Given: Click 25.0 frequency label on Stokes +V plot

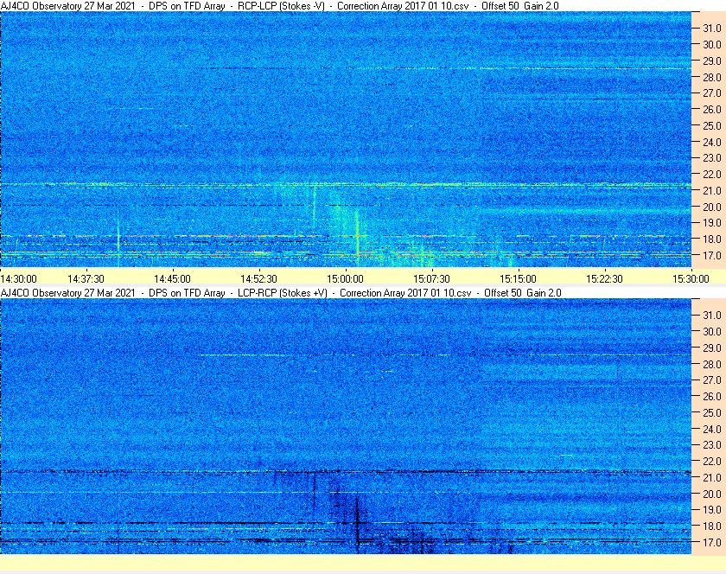Looking at the screenshot, I should [x=712, y=412].
